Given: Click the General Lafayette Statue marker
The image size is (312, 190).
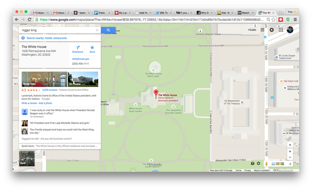Looking at the screenshot, I should coord(200,31).
